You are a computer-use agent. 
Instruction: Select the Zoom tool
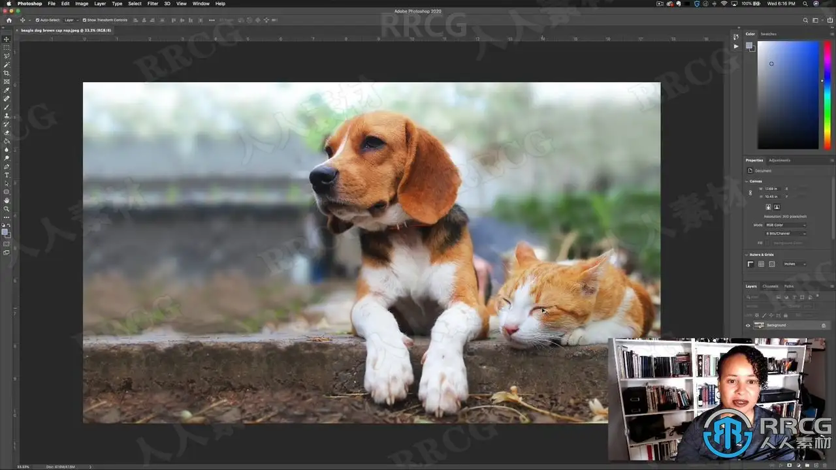[7, 209]
